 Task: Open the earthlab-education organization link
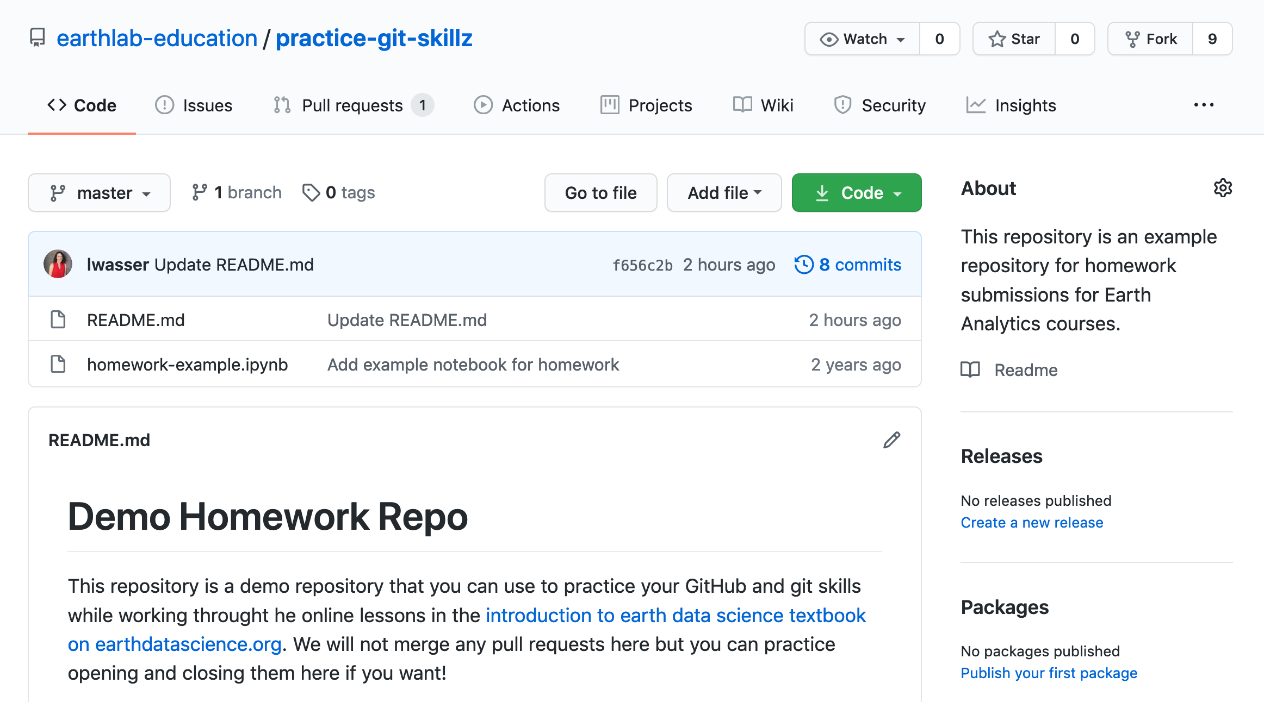(157, 38)
